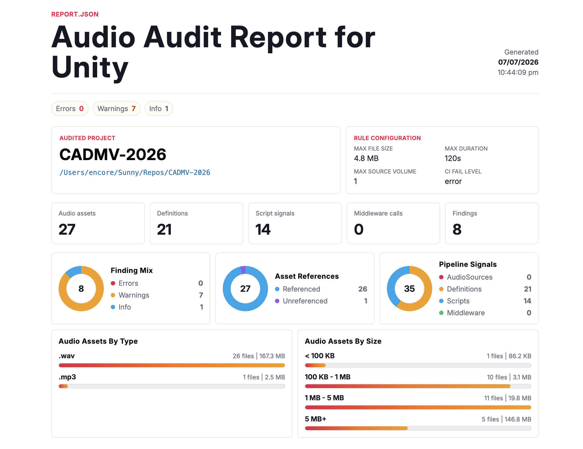
Task: Click the Middleware legend label
Action: (466, 313)
